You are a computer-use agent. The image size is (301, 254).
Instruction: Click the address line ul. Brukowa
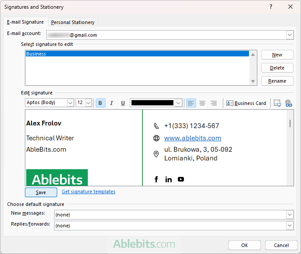click(x=198, y=150)
